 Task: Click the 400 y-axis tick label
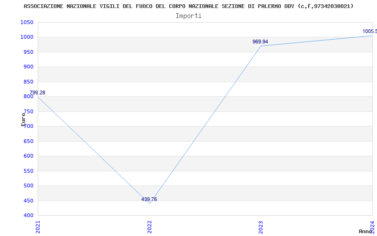click(28, 216)
